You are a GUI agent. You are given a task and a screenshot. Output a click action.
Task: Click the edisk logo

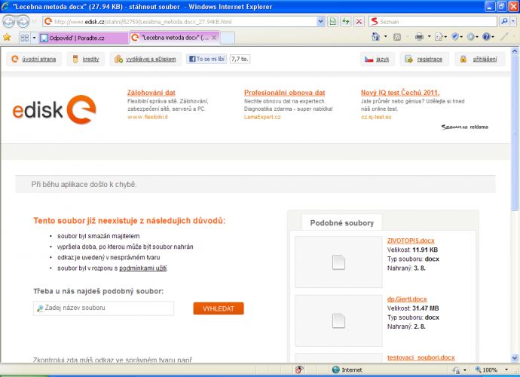54,109
